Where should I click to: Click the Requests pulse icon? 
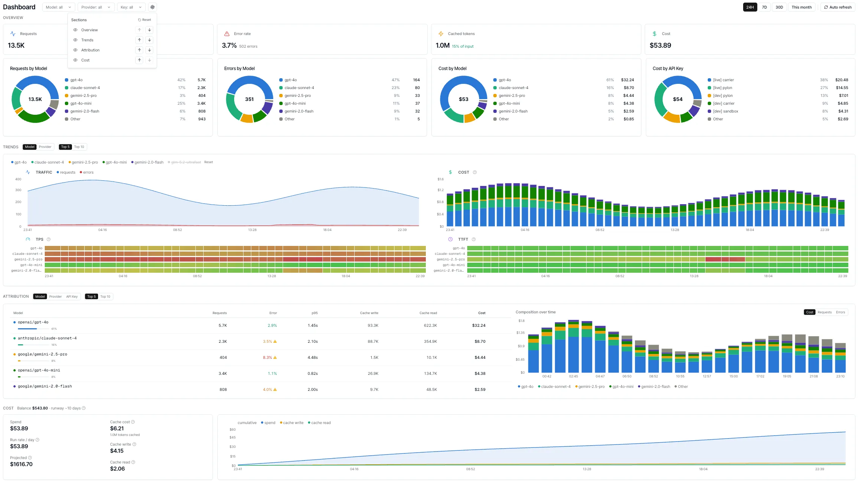tap(13, 34)
